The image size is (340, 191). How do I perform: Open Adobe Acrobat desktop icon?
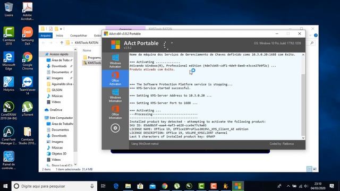pyautogui.click(x=27, y=11)
